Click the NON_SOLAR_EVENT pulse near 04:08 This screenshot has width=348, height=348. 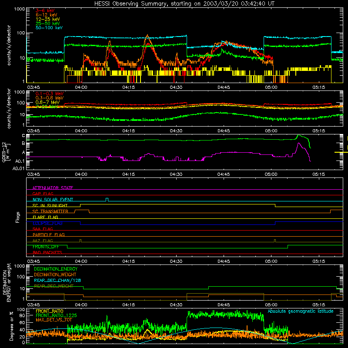107,199
